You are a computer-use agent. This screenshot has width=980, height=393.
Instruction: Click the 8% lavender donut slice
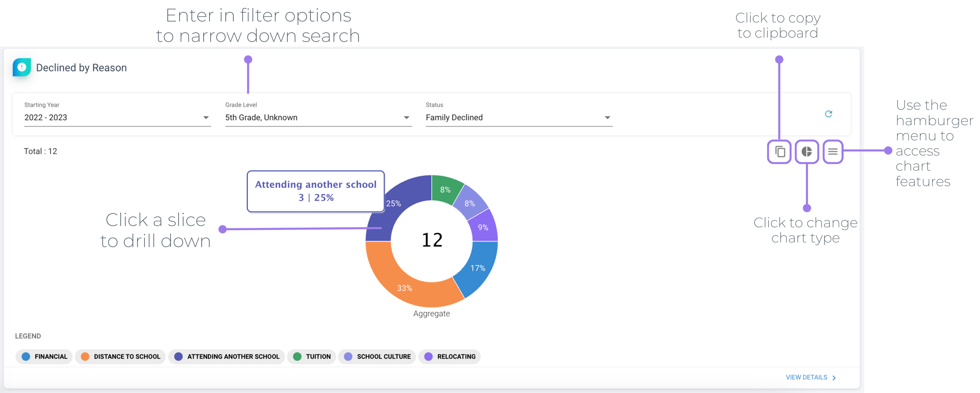coord(470,203)
